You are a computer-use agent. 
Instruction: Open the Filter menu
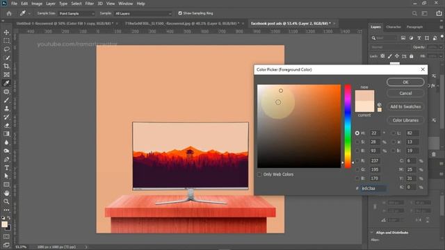[x=90, y=3]
